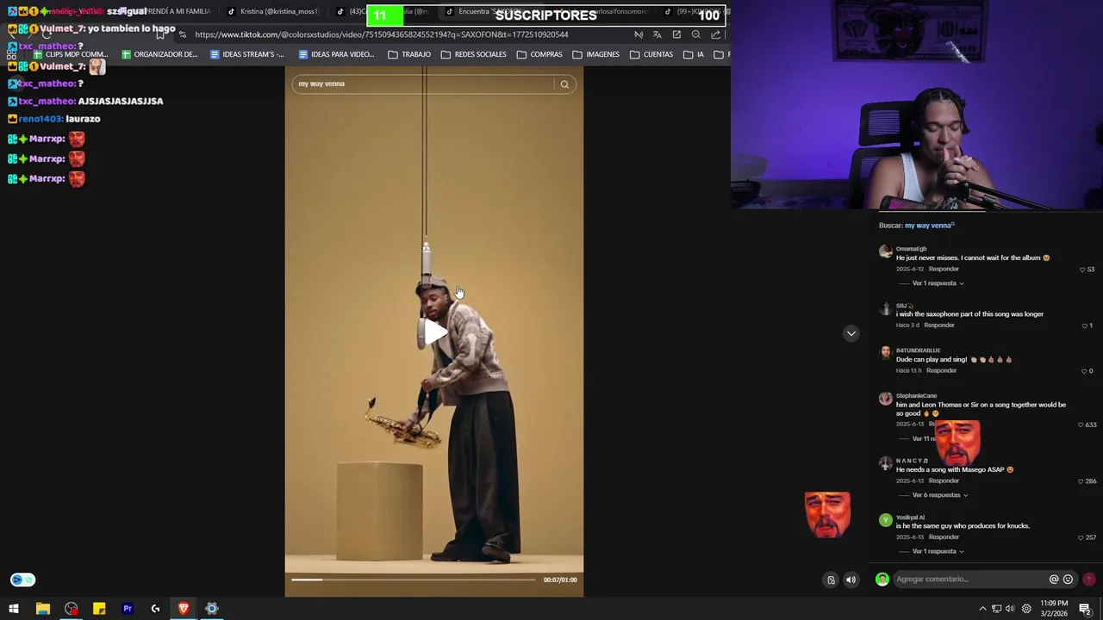Click the 'my way venna' search suggestion link
Screen dimensions: 1103x620
[x=929, y=226]
